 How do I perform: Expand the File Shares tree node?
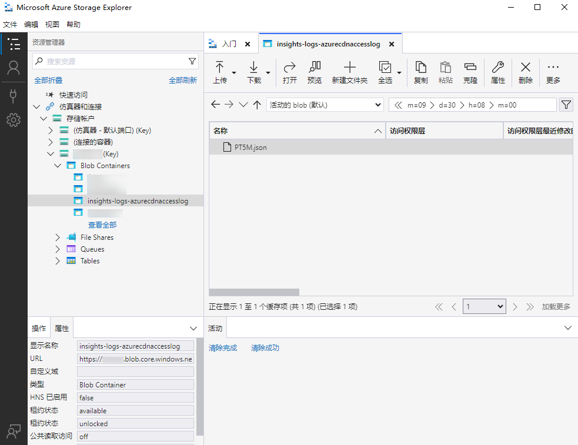pos(58,237)
